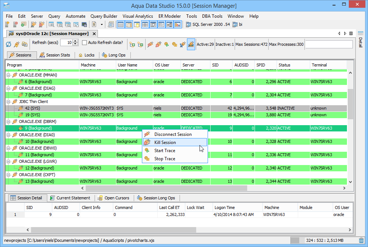Close the sys@Oracle 12c Session Manager tab
Image resolution: width=368 pixels, height=247 pixels.
coord(94,34)
